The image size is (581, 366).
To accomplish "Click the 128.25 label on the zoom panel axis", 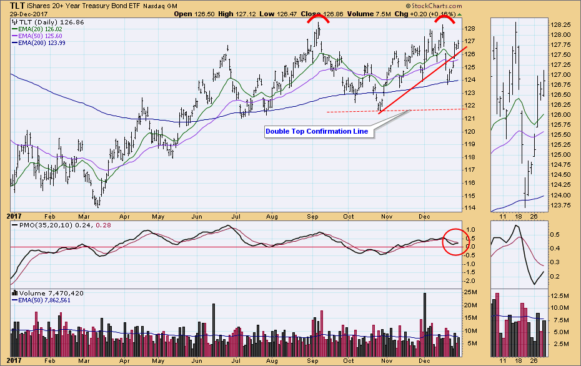I will pyautogui.click(x=560, y=25).
